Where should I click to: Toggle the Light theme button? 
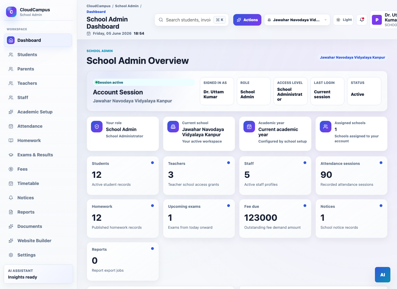344,20
